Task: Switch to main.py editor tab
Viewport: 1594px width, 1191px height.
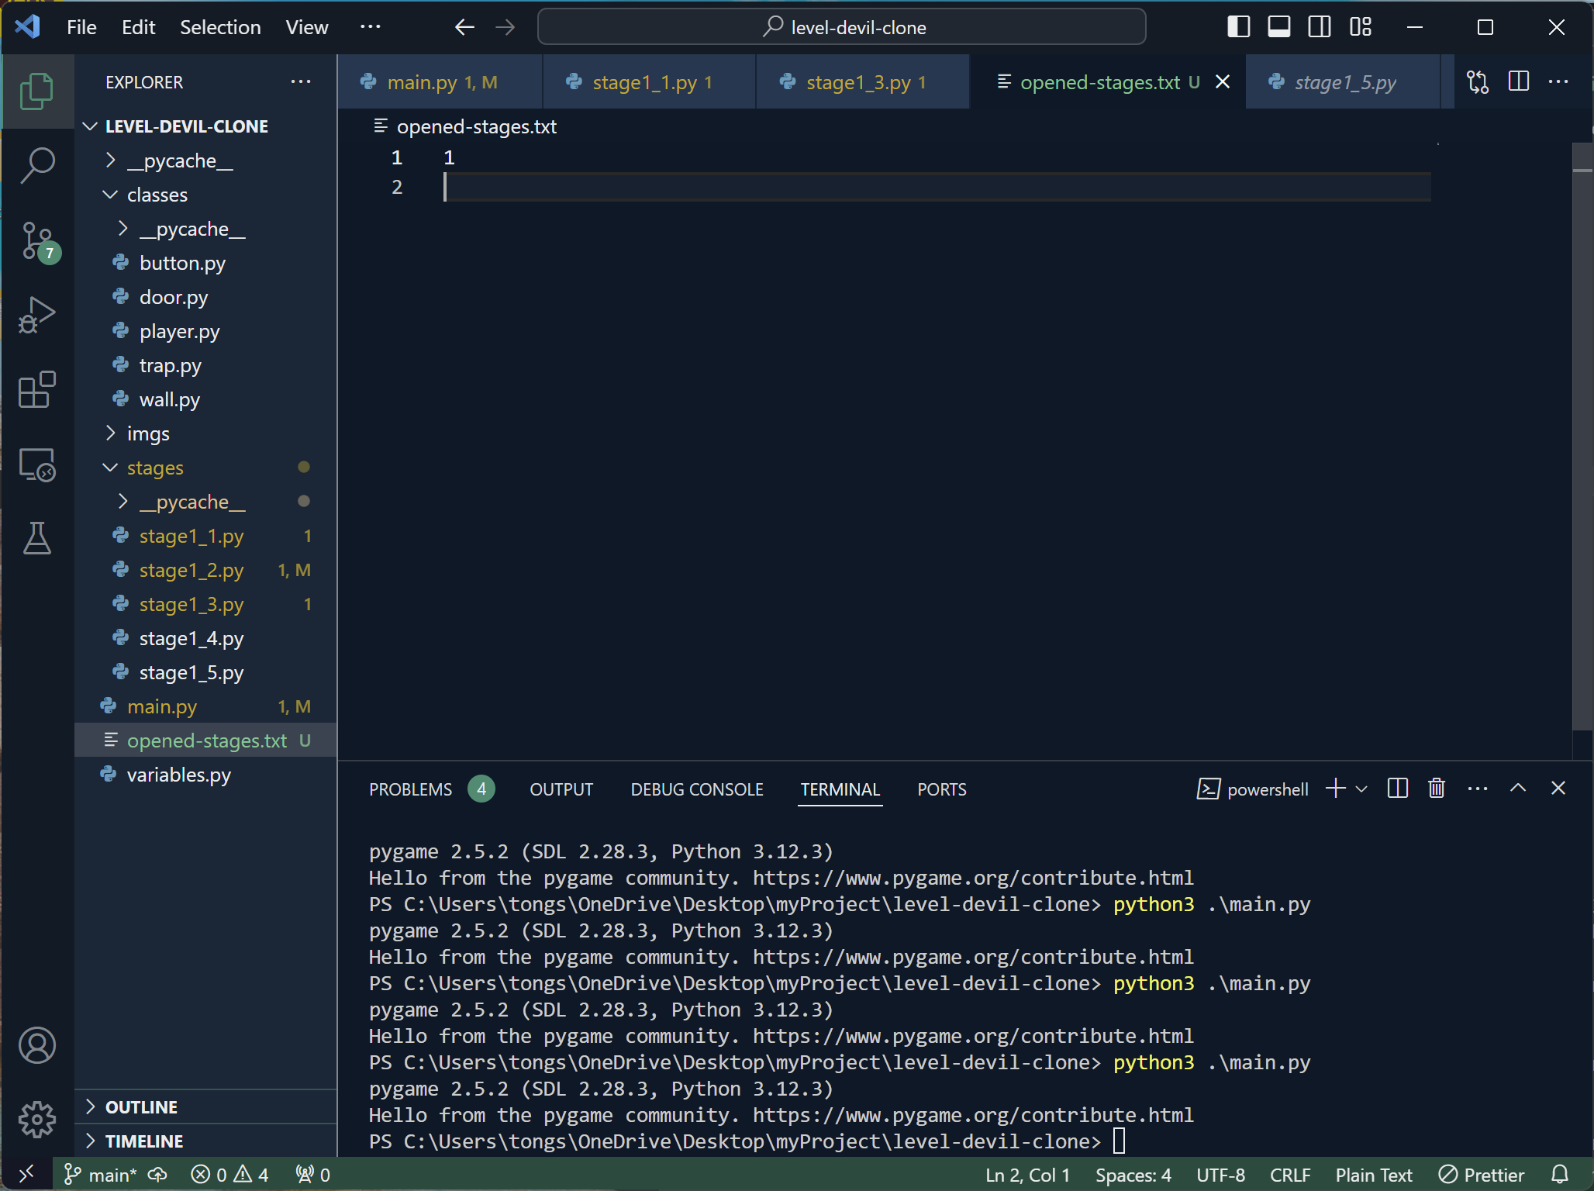Action: [x=440, y=81]
